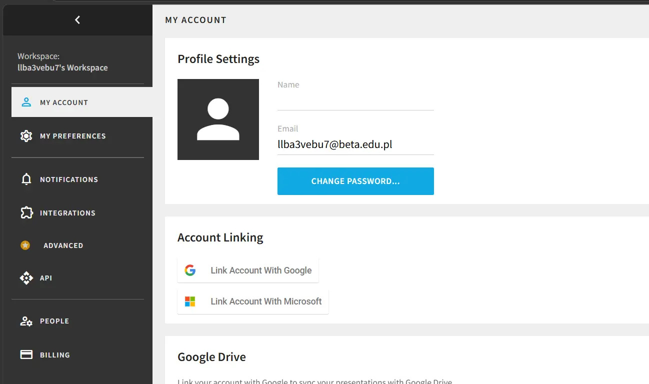Click the profile avatar placeholder image
The width and height of the screenshot is (649, 384).
coord(218,119)
